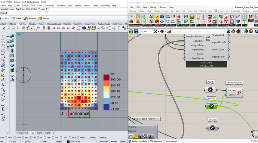The height and width of the screenshot is (143, 258).
Task: Click the zoom extents icon in canvas toolbar
Action: (155, 31)
